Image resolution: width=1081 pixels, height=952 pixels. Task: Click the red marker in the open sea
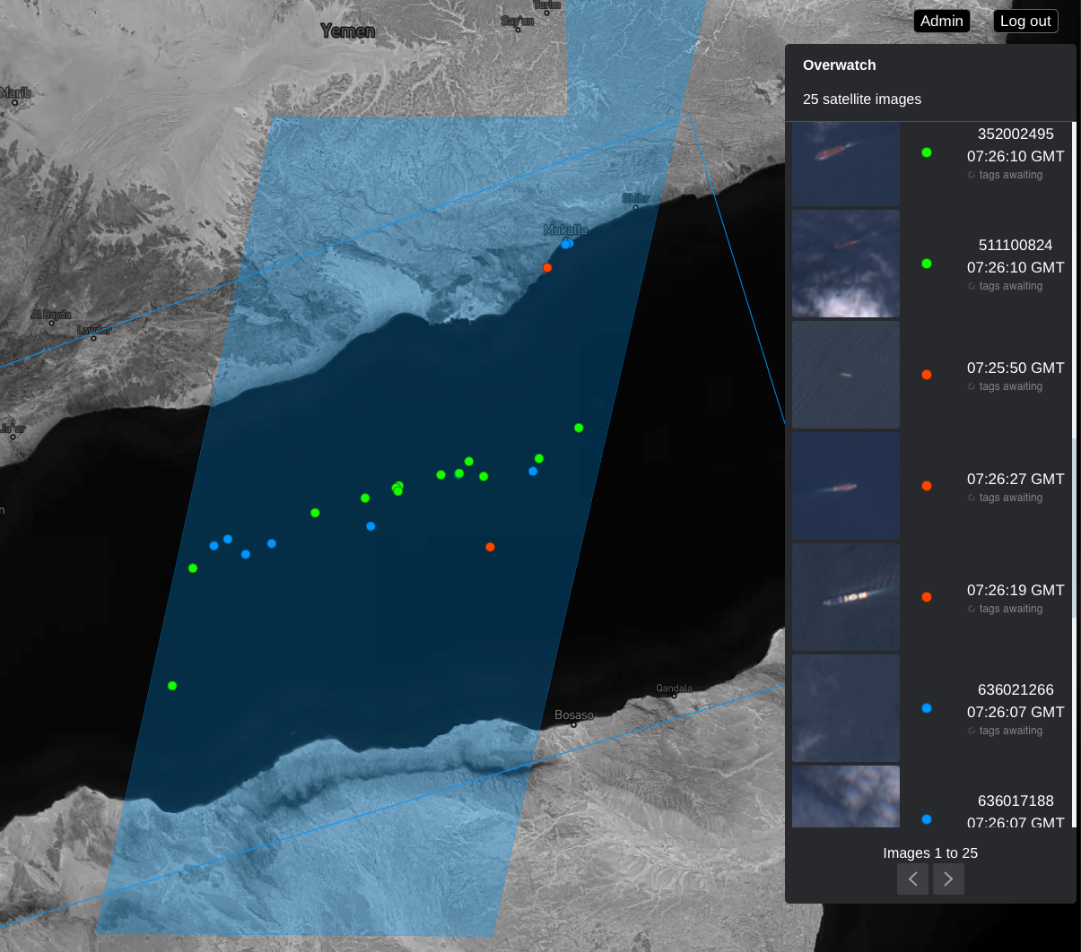[490, 547]
